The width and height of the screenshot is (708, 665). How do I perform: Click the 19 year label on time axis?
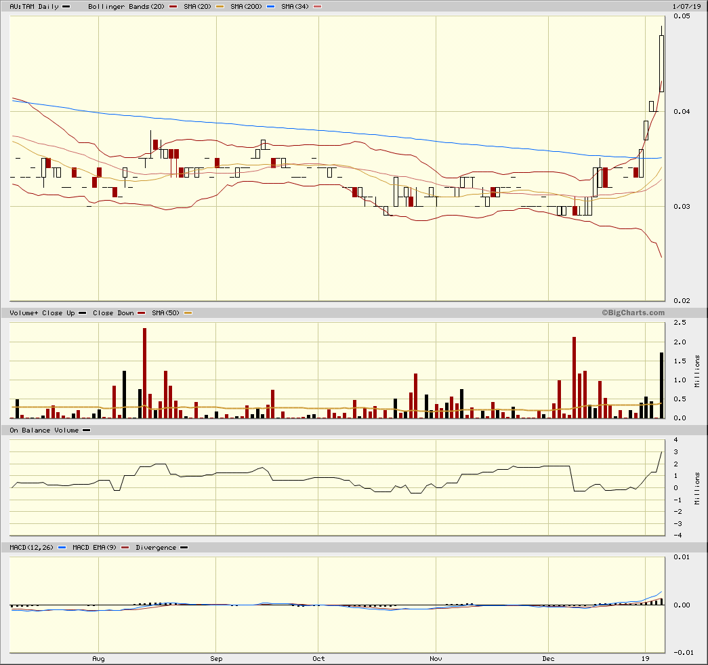tap(645, 659)
